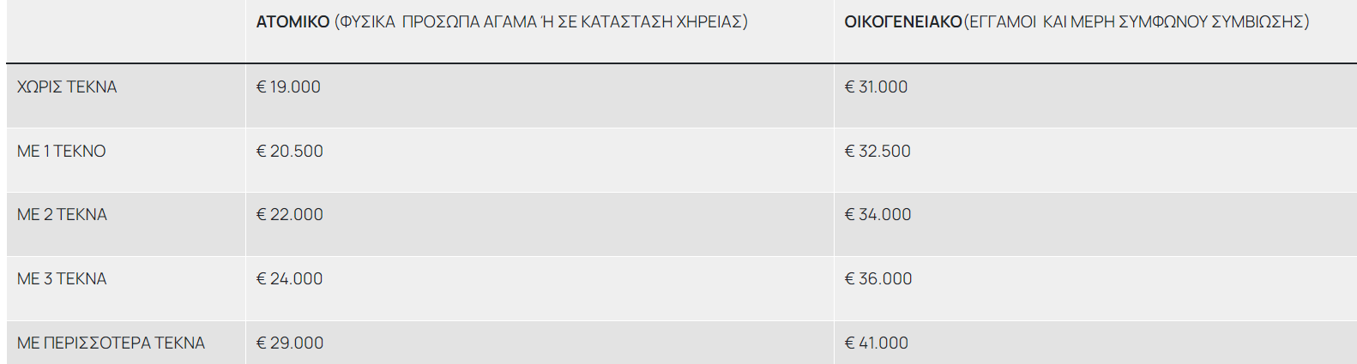The width and height of the screenshot is (1357, 364).
Task: Click the € 31.000 amount cell
Action: tap(876, 87)
